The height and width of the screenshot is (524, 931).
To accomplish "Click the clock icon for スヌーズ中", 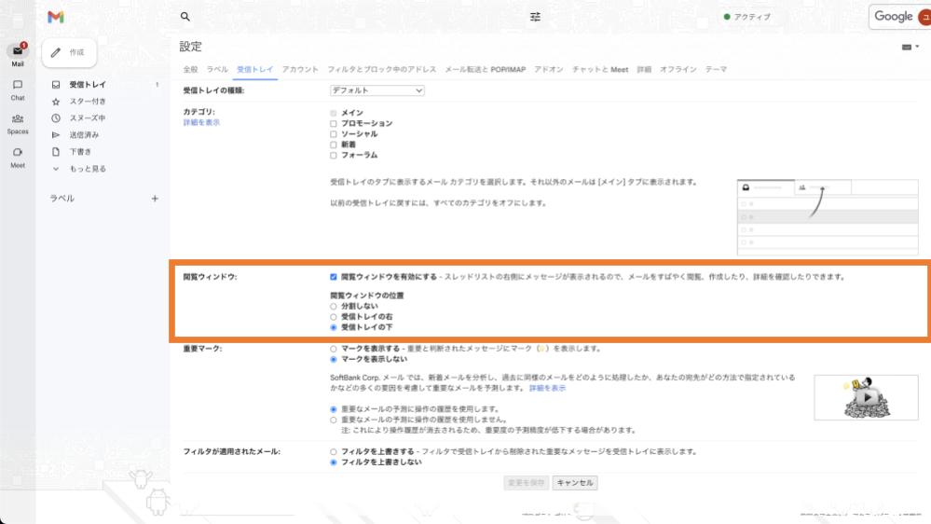I will click(x=56, y=118).
